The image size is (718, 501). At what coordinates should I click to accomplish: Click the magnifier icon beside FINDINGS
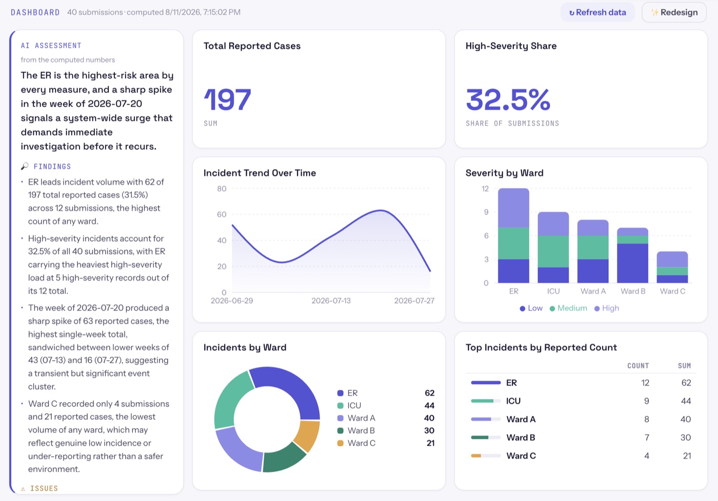click(x=25, y=166)
